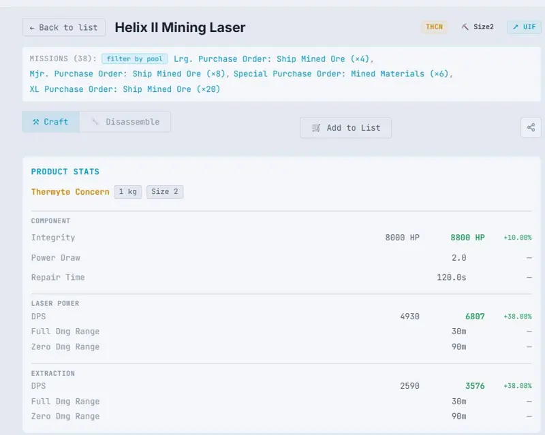The height and width of the screenshot is (435, 545).
Task: Click the 1 kg tag
Action: (128, 192)
